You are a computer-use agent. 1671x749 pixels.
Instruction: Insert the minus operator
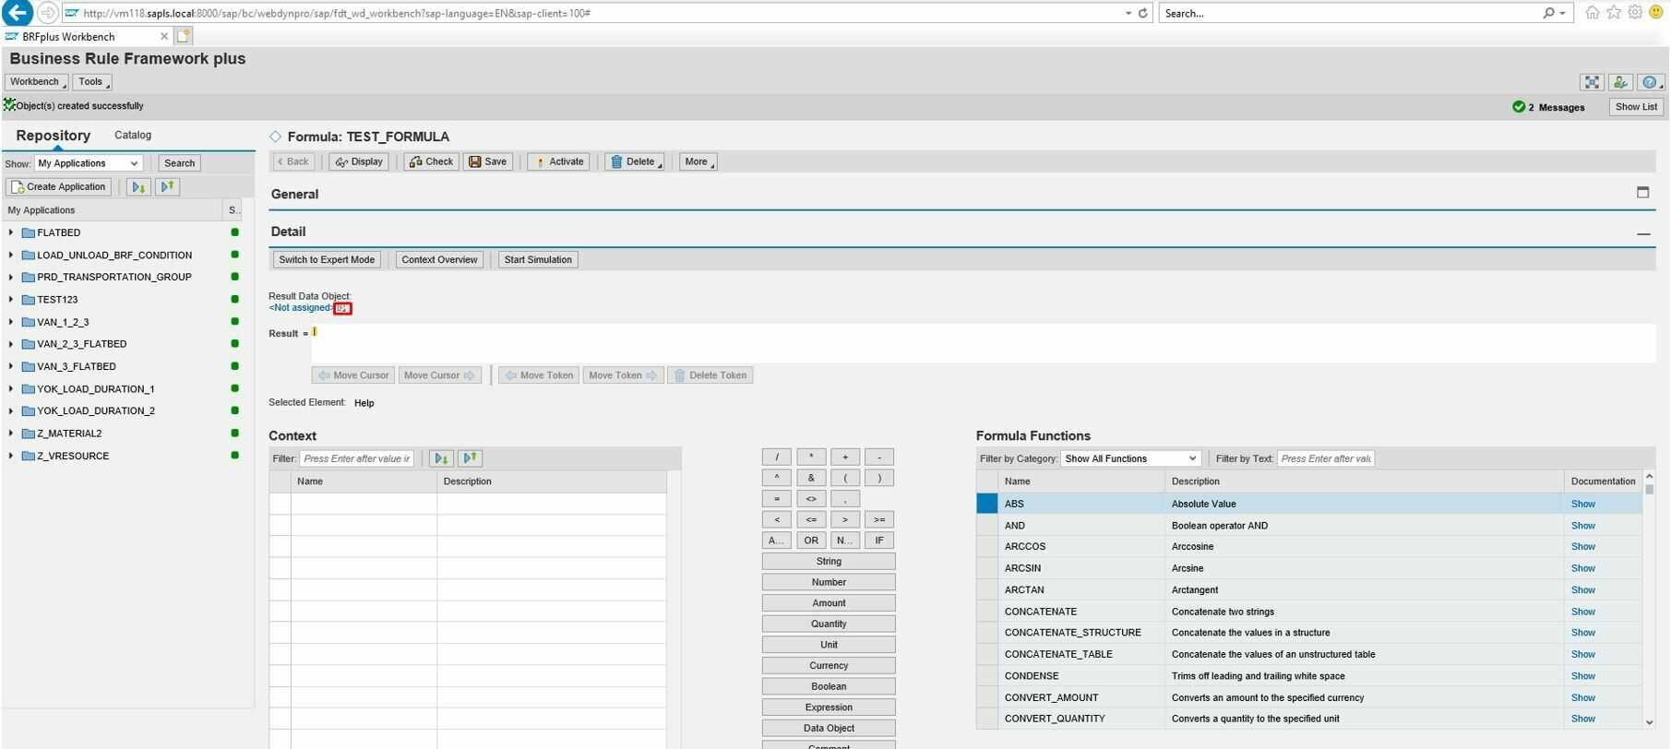point(879,458)
